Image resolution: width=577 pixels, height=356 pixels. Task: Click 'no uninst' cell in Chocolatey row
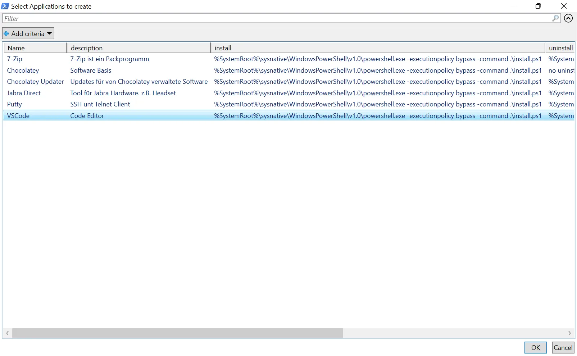[561, 70]
